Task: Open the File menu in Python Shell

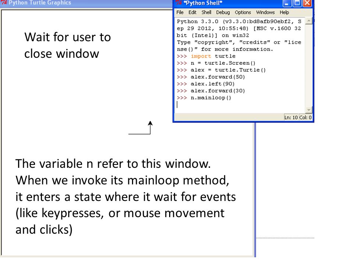Action: (180, 13)
